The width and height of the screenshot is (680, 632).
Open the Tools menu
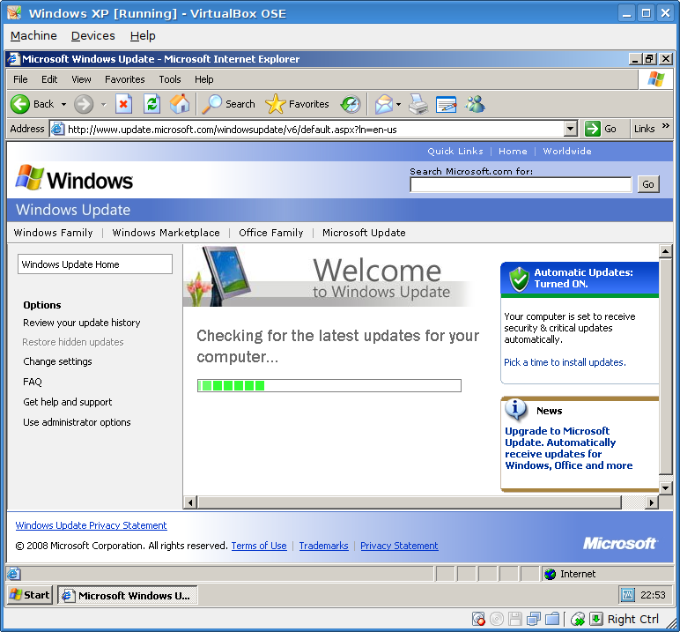click(x=170, y=79)
